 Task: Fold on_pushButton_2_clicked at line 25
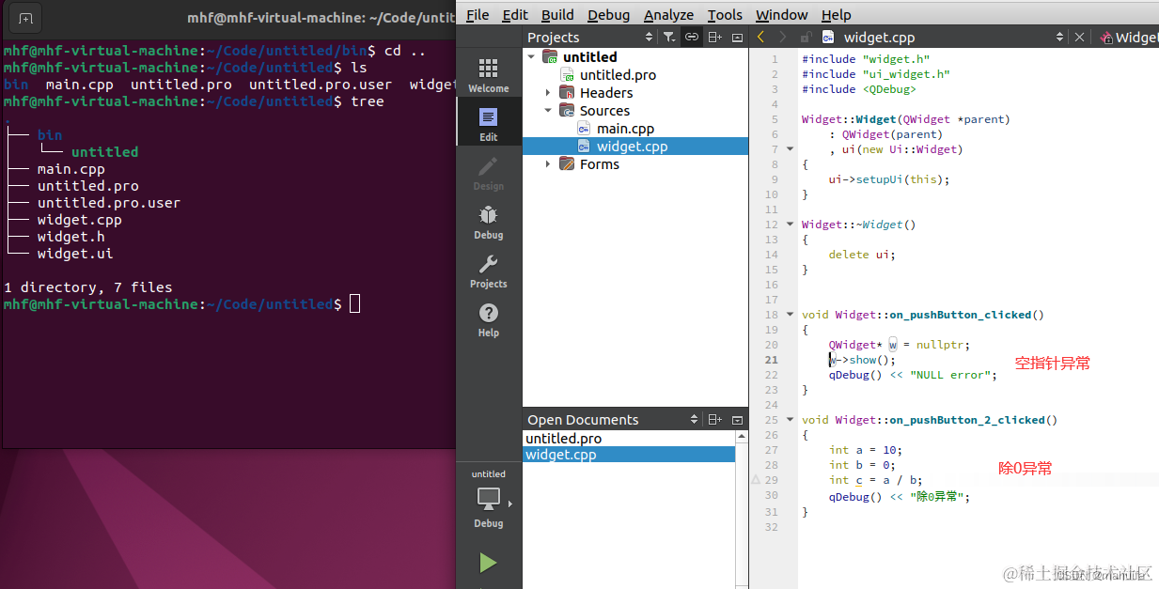(x=791, y=420)
